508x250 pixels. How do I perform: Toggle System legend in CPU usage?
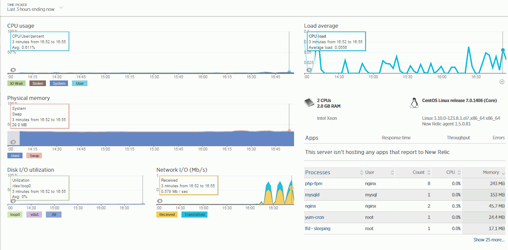[58, 83]
